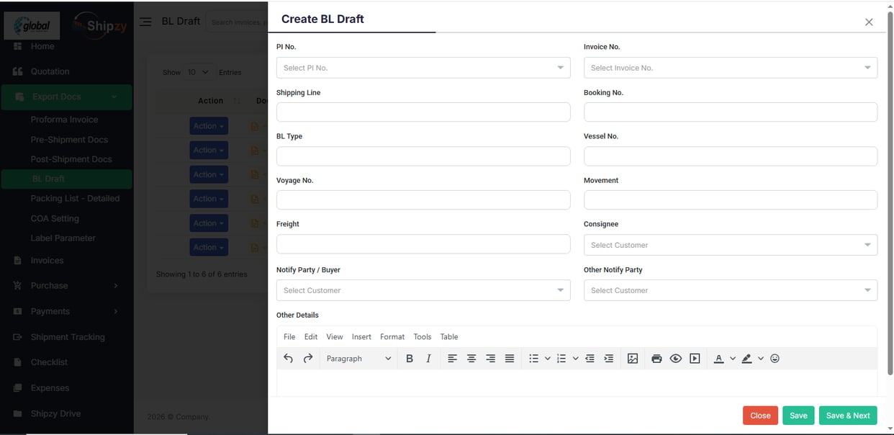
Task: Redo an action in the editor toolbar
Action: click(307, 358)
